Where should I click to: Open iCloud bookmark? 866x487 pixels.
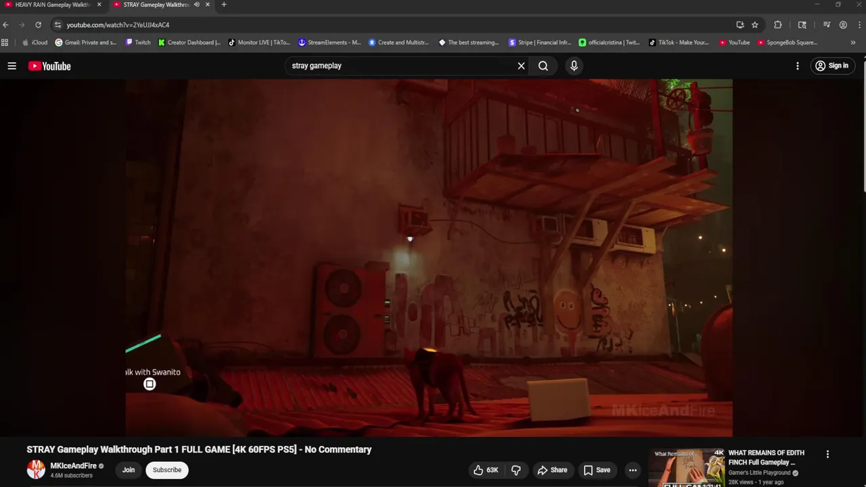35,43
